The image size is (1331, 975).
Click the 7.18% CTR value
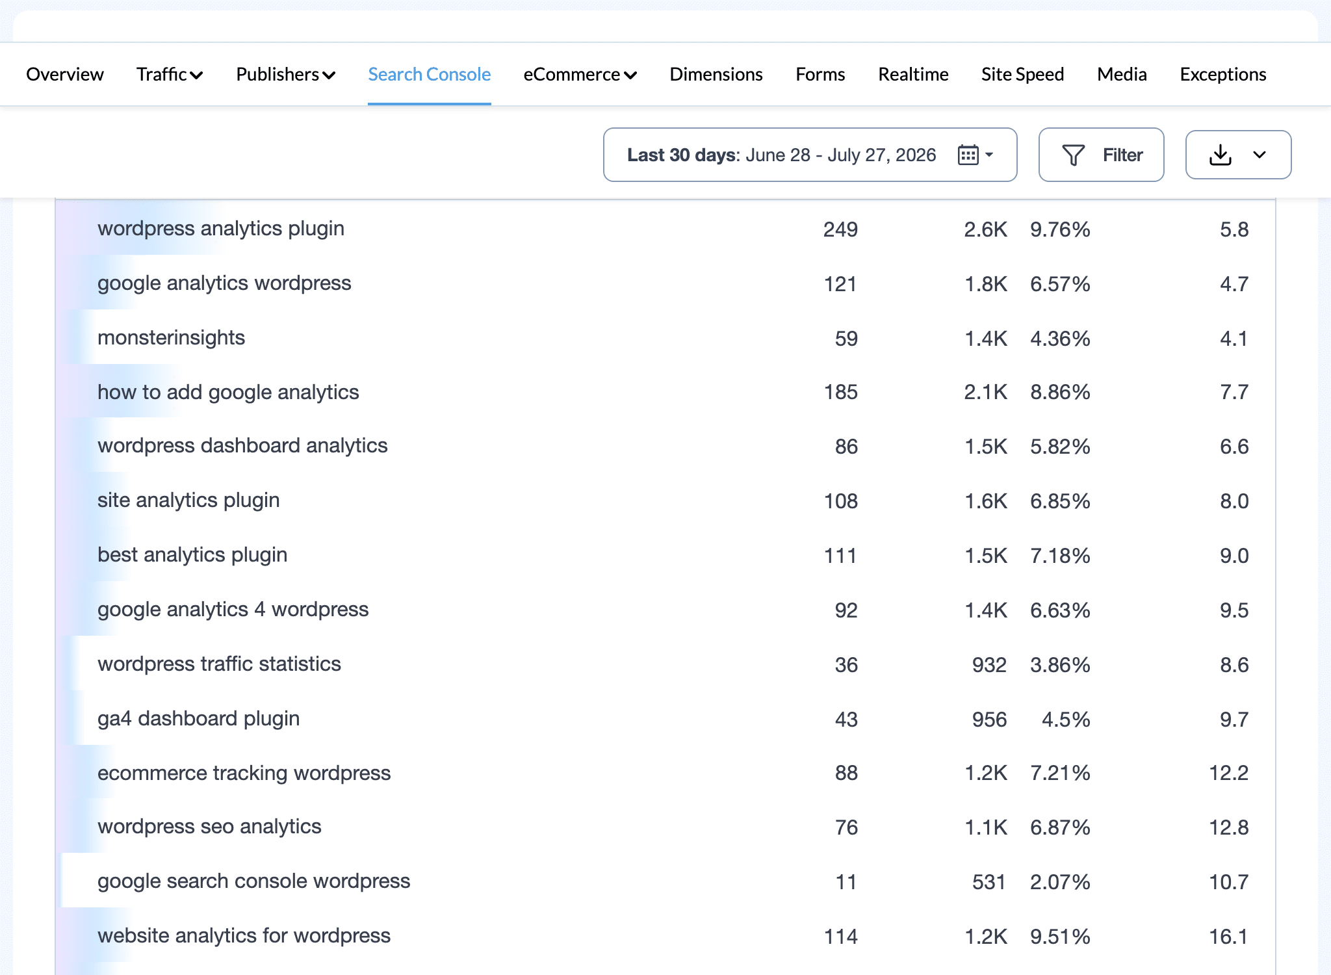(1060, 556)
